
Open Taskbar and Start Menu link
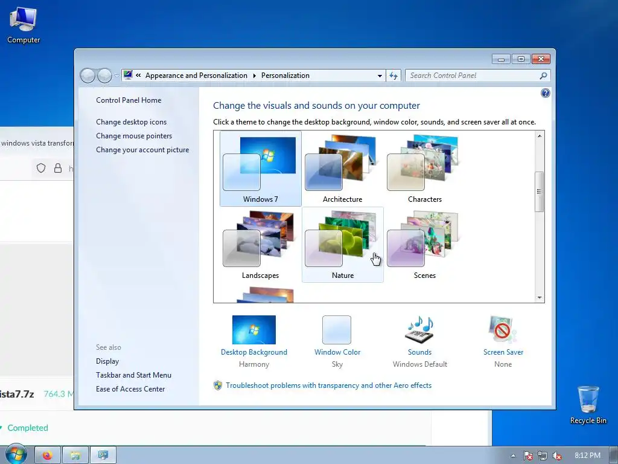click(x=133, y=375)
